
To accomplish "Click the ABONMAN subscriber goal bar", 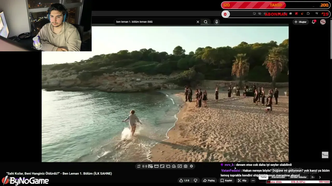I will coord(275,14).
